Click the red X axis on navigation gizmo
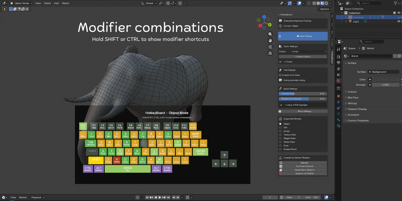402x201 pixels. click(260, 25)
